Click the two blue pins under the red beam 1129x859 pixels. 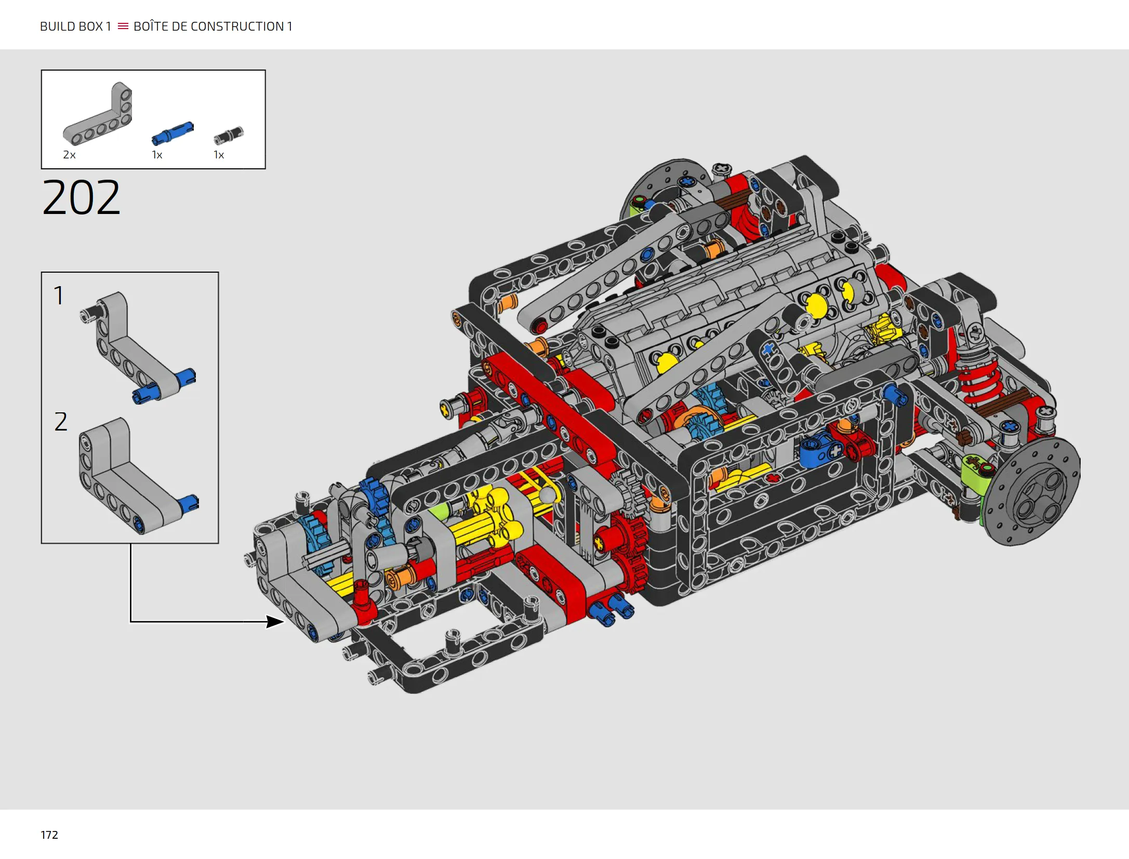click(x=612, y=611)
